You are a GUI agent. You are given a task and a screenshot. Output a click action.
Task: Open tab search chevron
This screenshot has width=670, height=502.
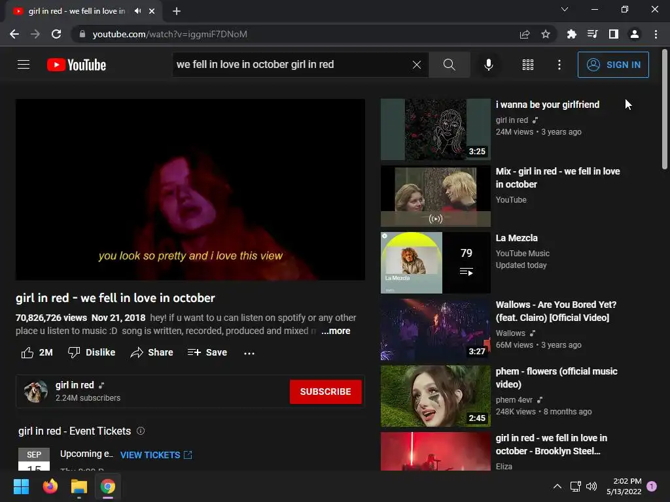pos(565,9)
